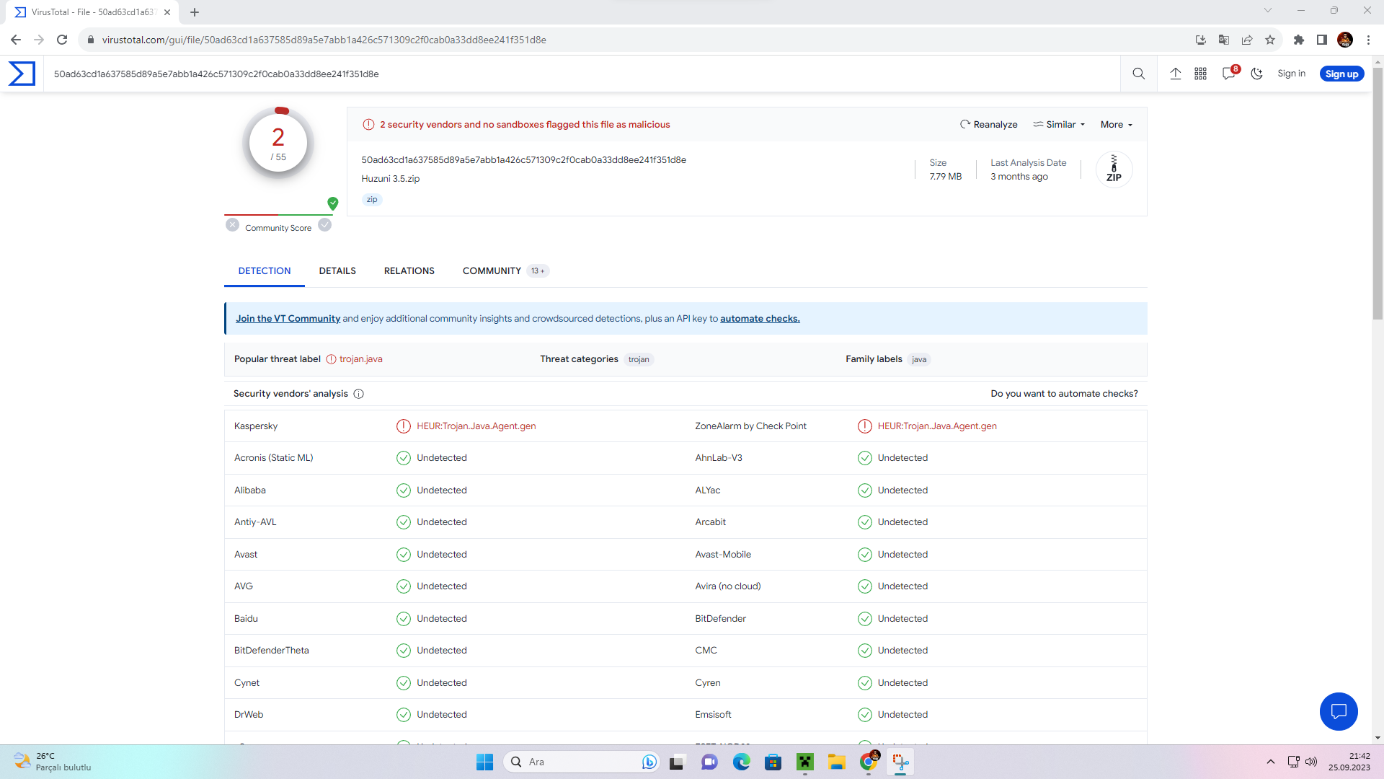1384x779 pixels.
Task: Toggle dark mode moon icon
Action: (x=1257, y=74)
